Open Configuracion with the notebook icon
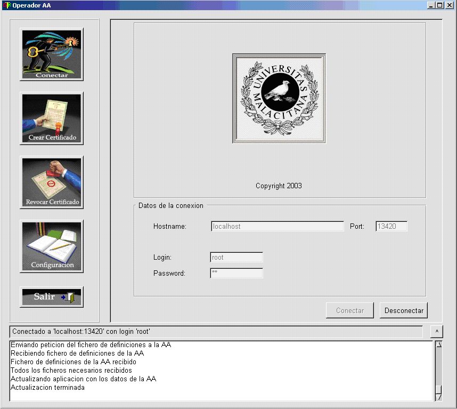This screenshot has height=409, width=457. [52, 246]
